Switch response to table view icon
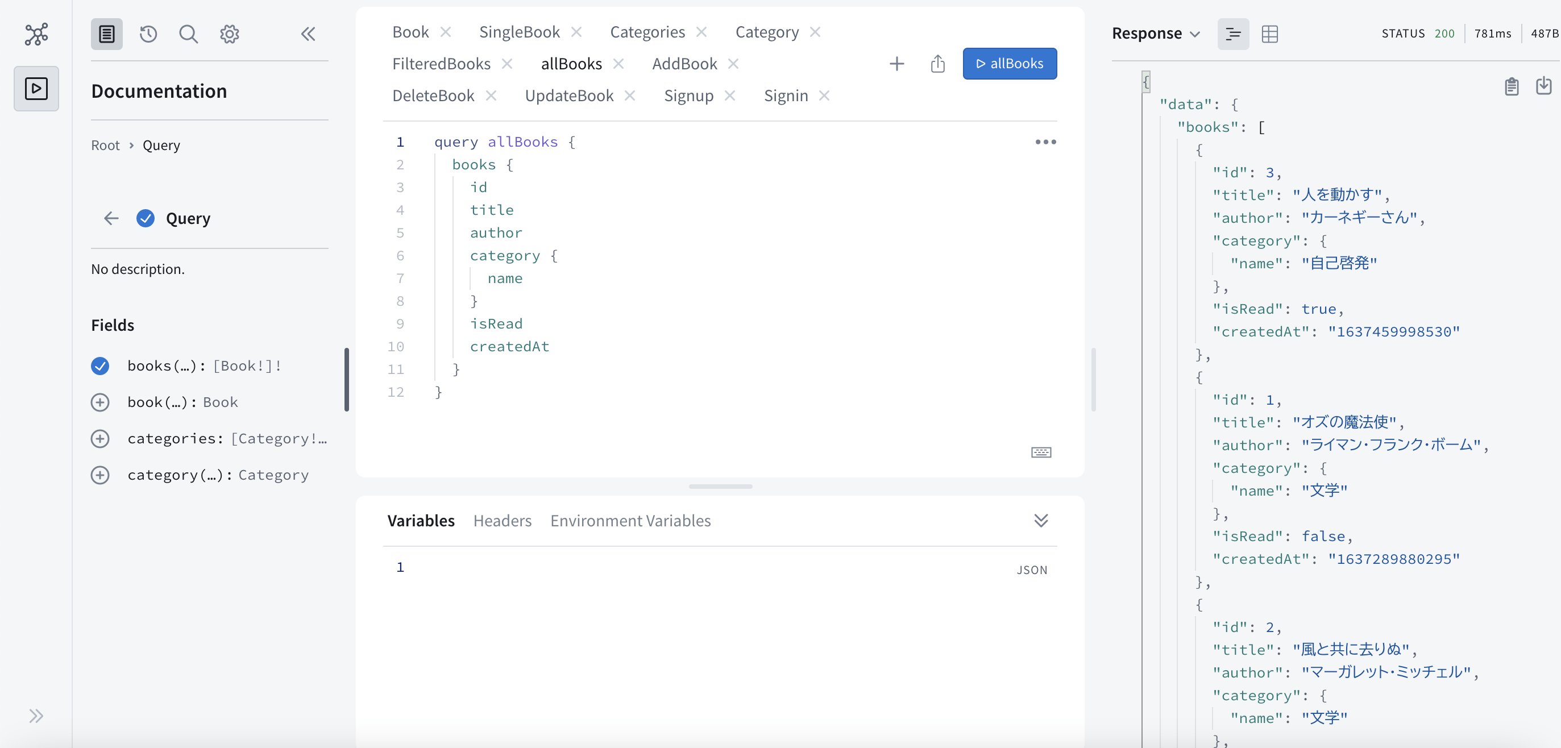This screenshot has width=1561, height=748. pyautogui.click(x=1269, y=34)
